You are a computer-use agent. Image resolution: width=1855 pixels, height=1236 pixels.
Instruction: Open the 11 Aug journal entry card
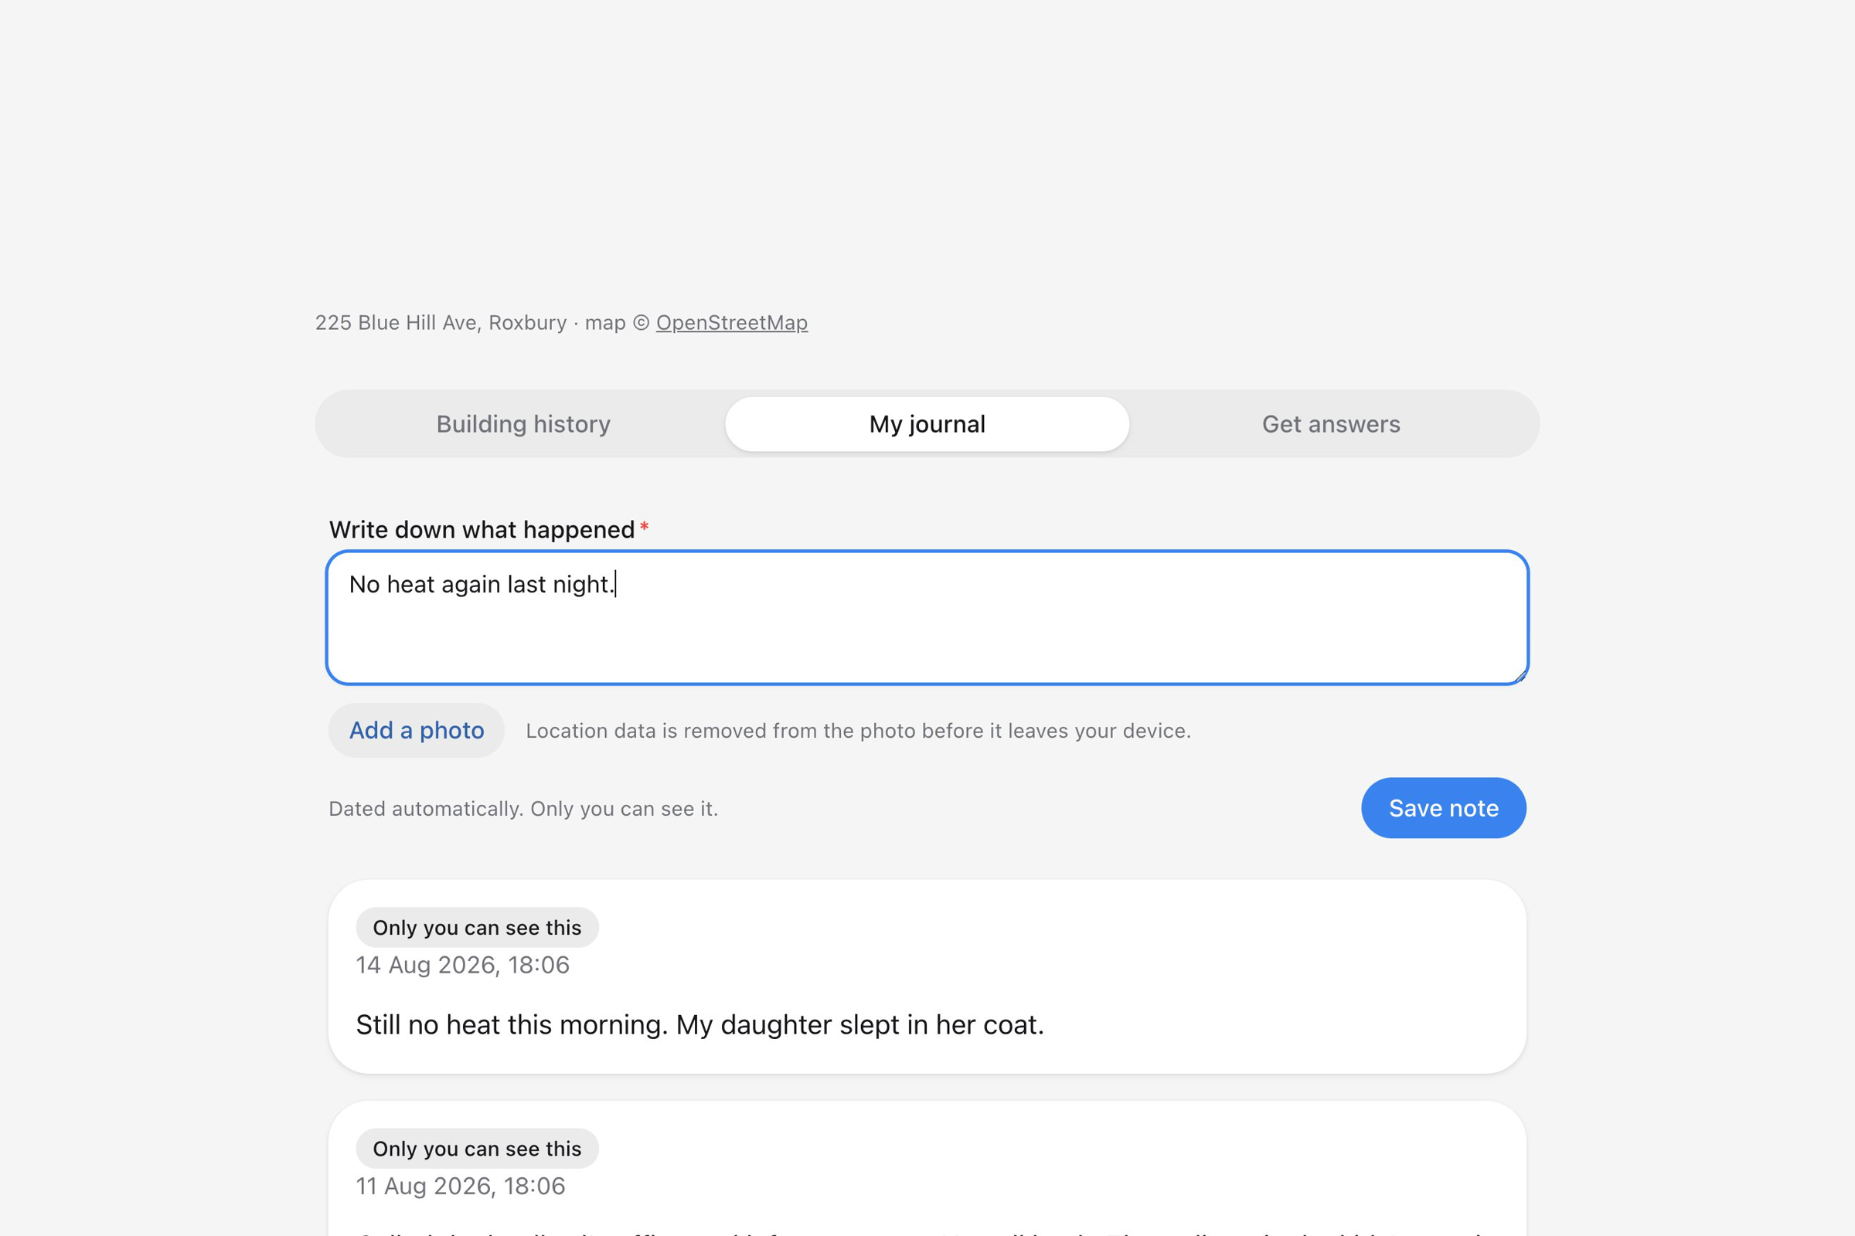927,1168
